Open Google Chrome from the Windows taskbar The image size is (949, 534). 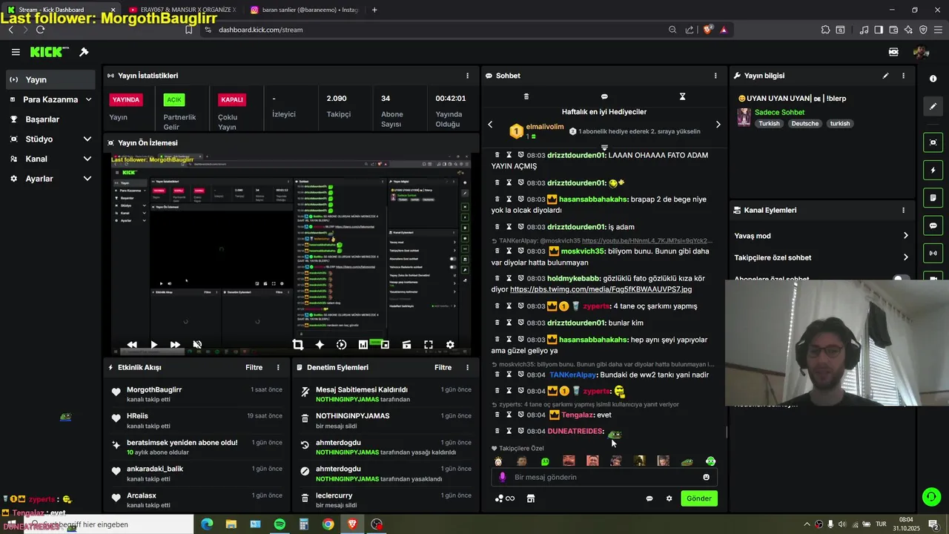tap(328, 524)
